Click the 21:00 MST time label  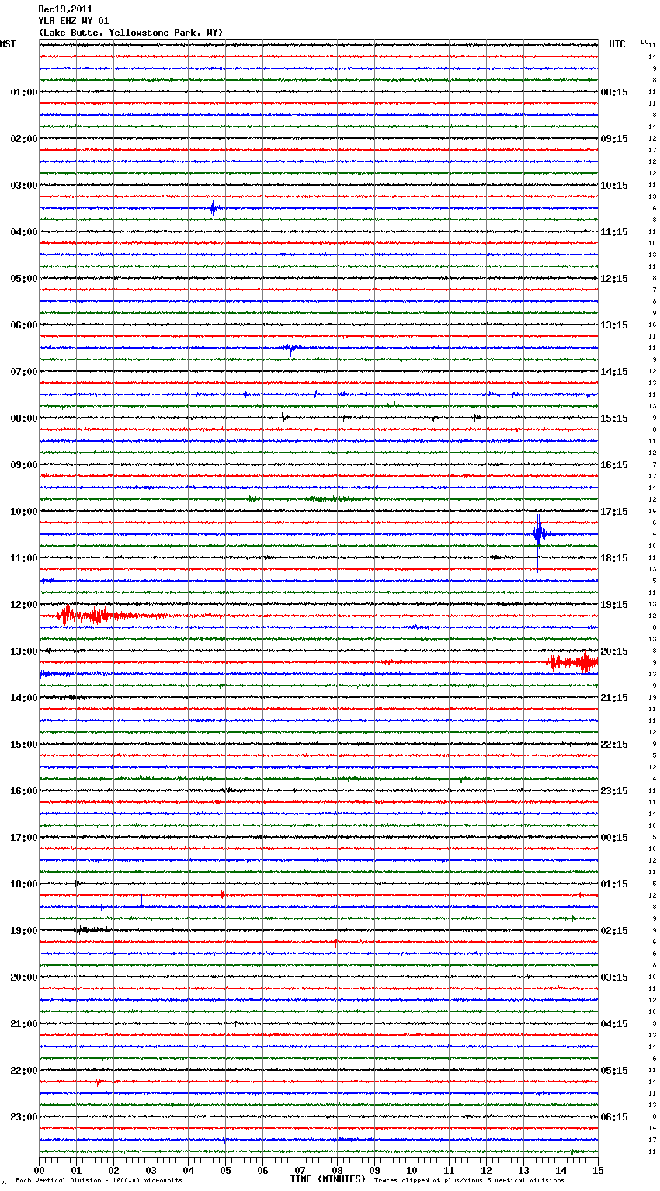[x=24, y=1024]
